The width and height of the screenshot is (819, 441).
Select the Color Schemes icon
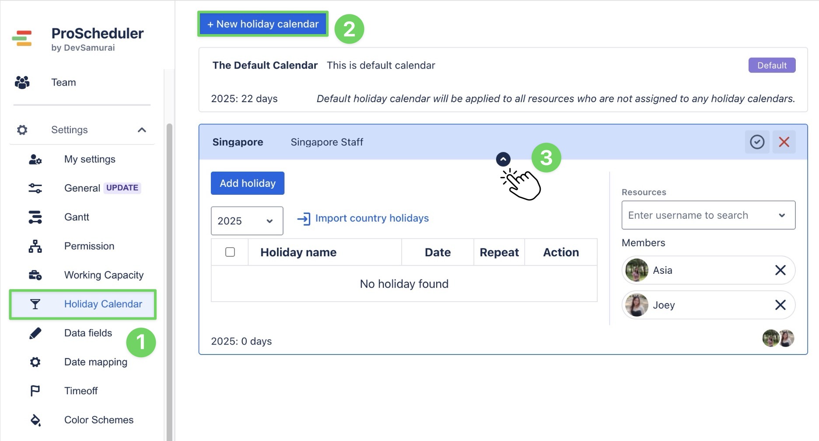[x=35, y=420]
